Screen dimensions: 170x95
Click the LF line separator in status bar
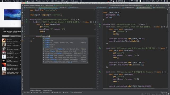pyautogui.click(x=145, y=94)
